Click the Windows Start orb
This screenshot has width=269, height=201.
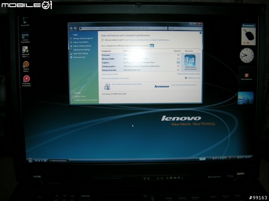[30, 160]
